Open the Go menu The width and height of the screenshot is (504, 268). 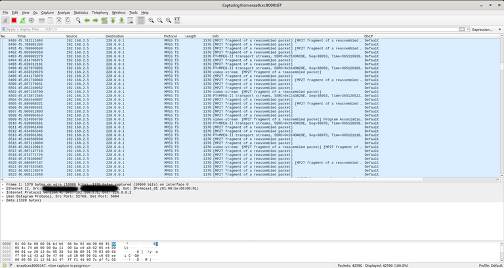tap(35, 12)
